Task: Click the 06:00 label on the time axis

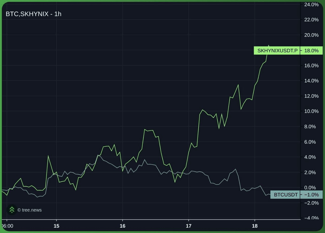Action: click(x=7, y=226)
